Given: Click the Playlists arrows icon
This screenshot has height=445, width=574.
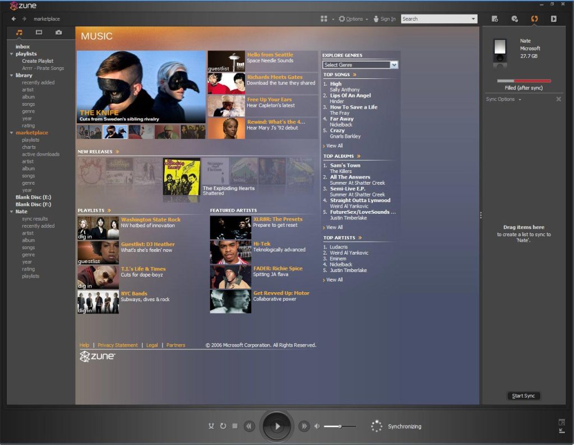Looking at the screenshot, I should pyautogui.click(x=109, y=210).
